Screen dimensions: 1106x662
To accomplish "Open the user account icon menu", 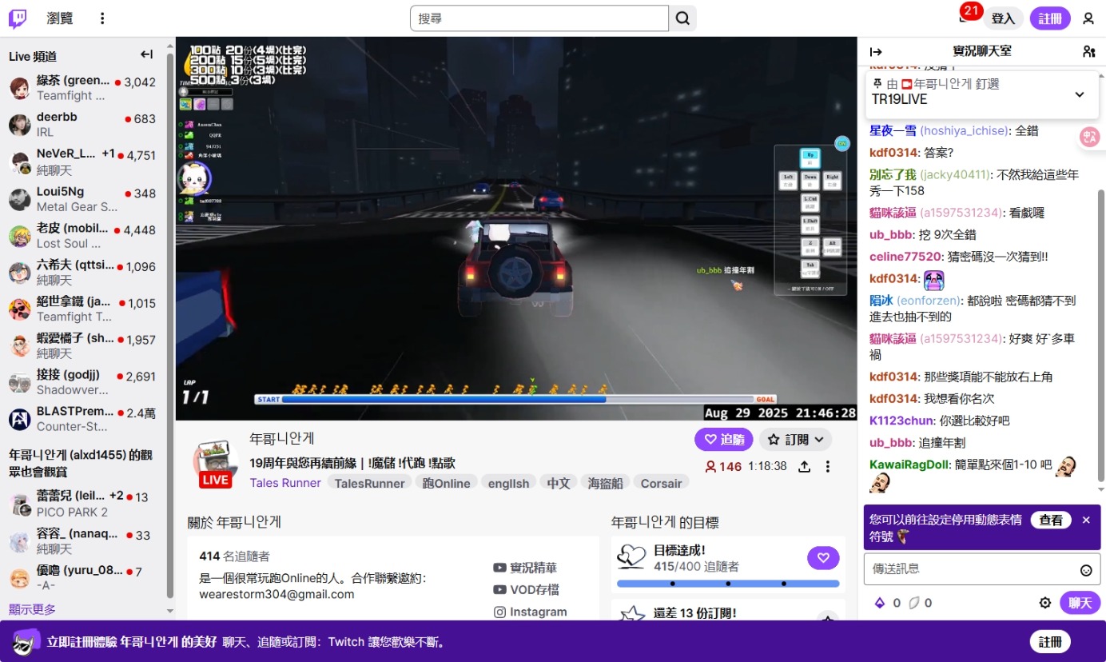I will pos(1088,18).
